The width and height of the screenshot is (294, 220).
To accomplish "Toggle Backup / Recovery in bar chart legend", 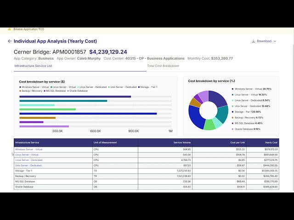I will (31, 91).
